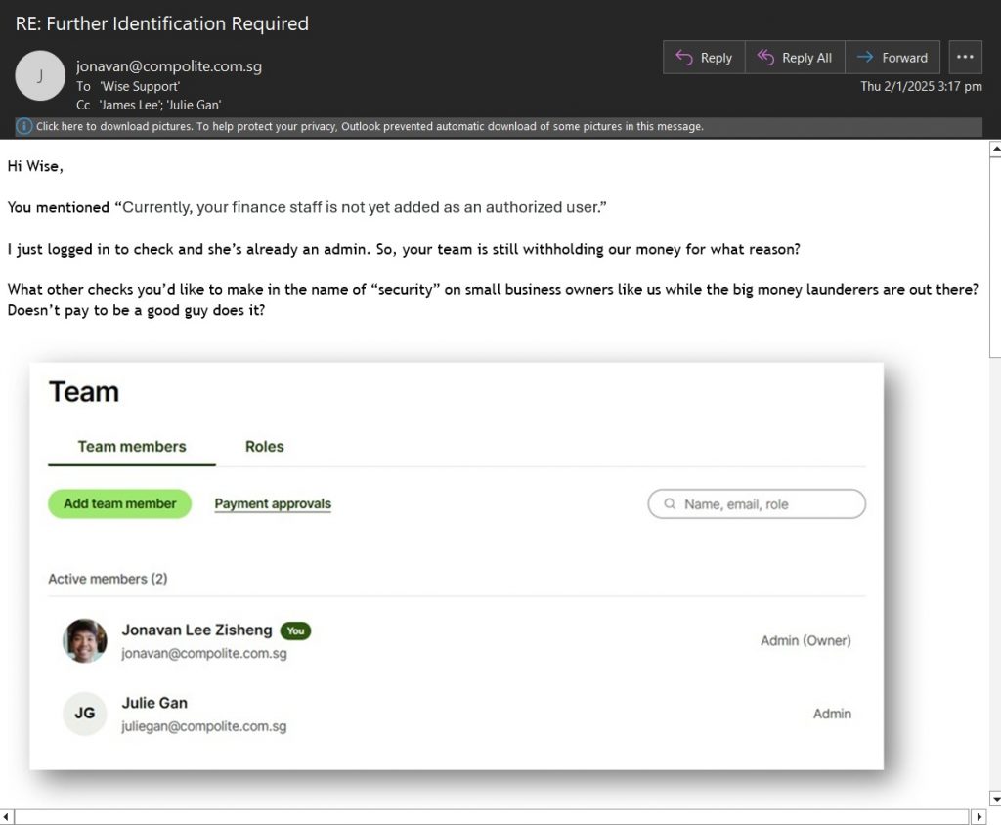Viewport: 1001px width, 825px height.
Task: Click the Reply button
Action: coord(704,58)
